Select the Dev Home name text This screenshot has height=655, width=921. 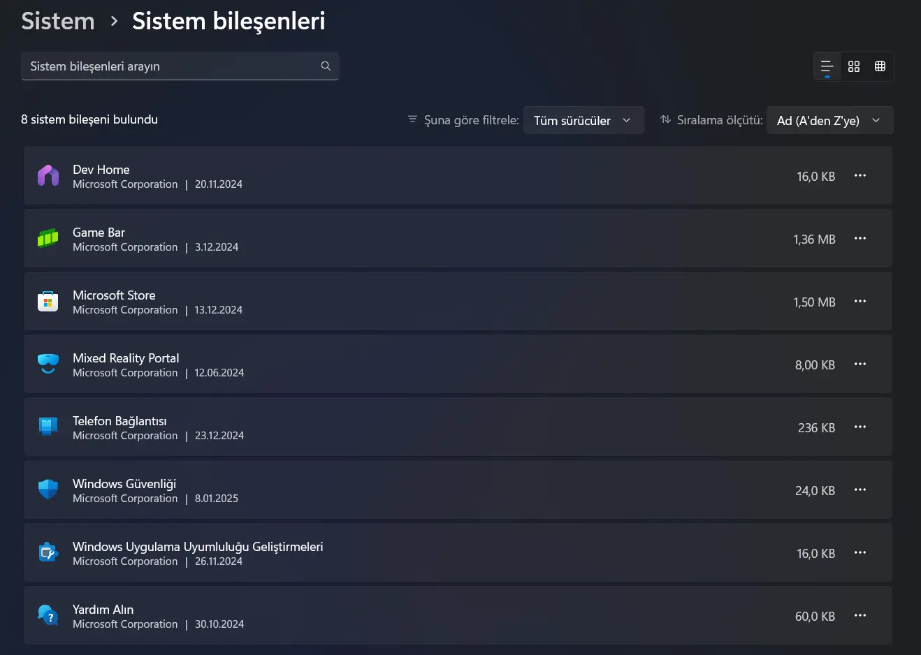pos(101,170)
